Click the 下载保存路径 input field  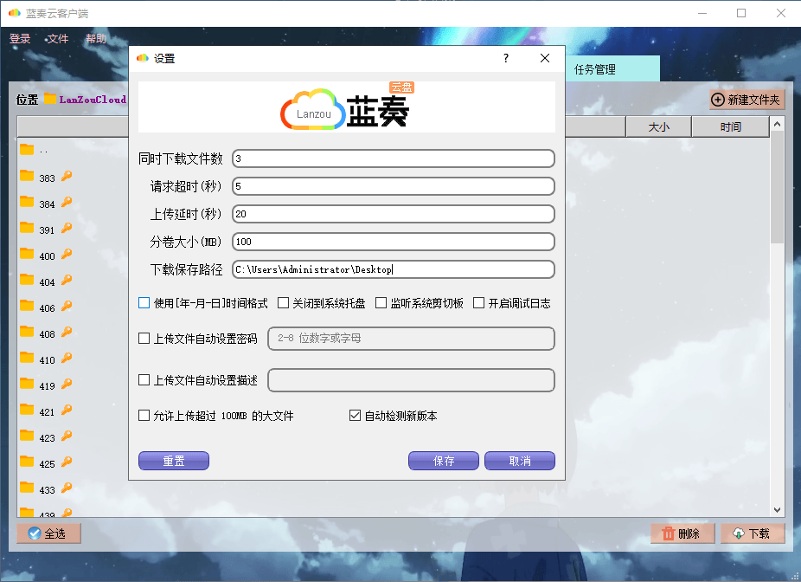(394, 269)
